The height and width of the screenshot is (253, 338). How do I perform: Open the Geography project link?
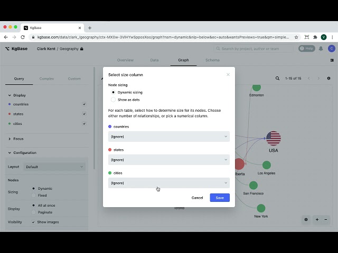point(69,49)
